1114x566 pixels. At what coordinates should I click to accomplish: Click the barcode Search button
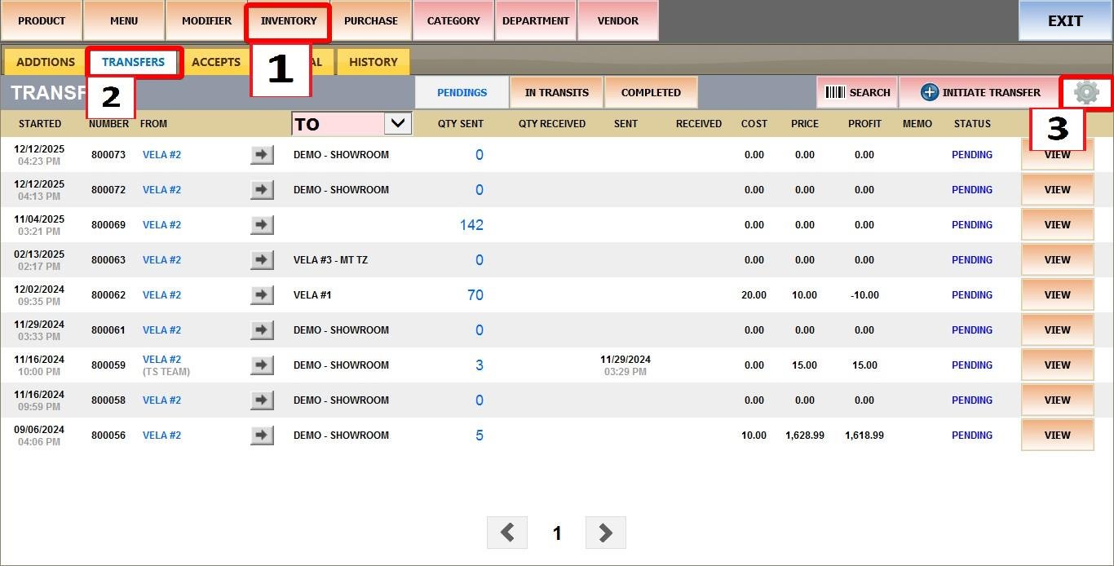tap(857, 93)
